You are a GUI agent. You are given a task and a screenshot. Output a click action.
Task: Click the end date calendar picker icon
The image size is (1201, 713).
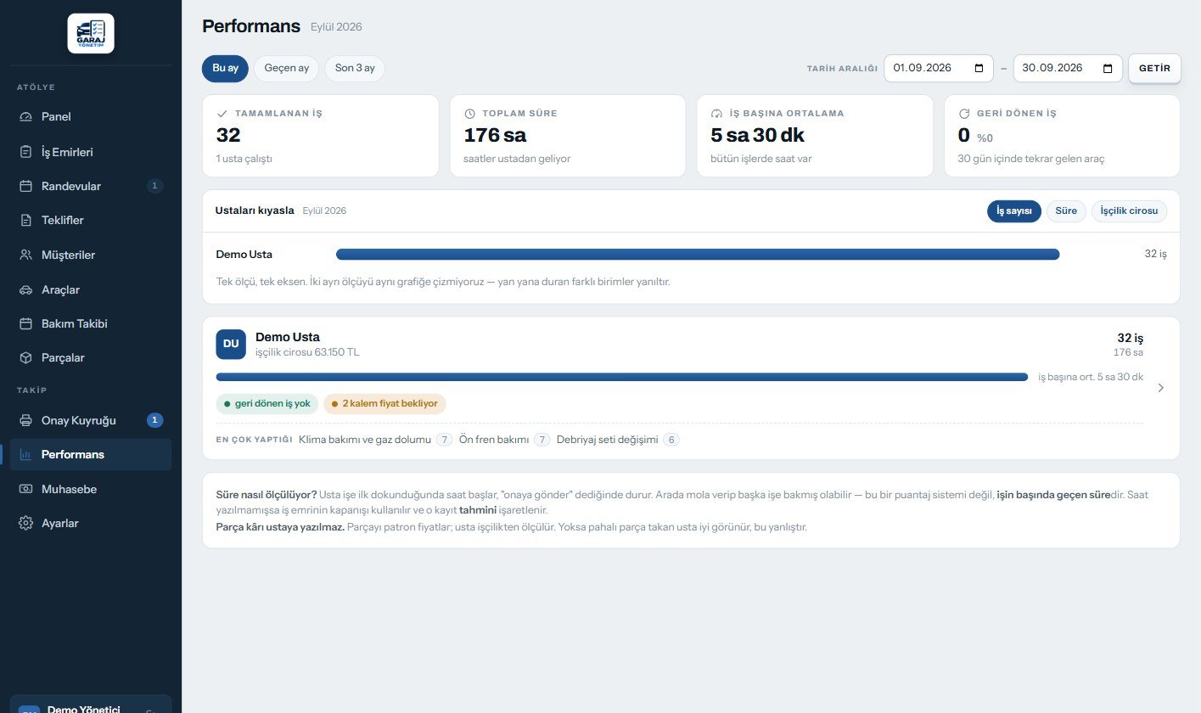[1108, 68]
